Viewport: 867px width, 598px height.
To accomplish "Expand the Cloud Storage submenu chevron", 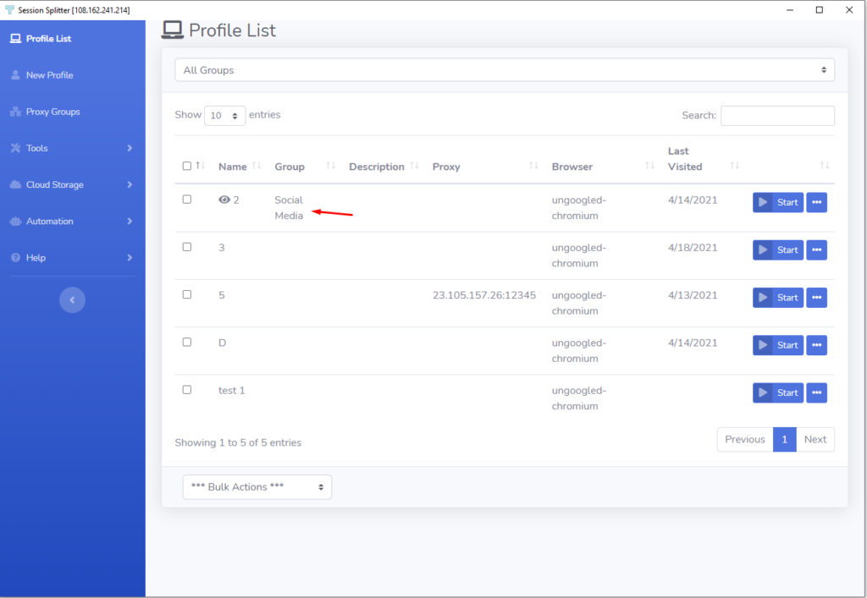I will pos(130,184).
